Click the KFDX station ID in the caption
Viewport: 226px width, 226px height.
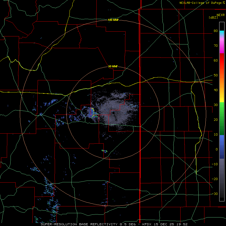147,224
